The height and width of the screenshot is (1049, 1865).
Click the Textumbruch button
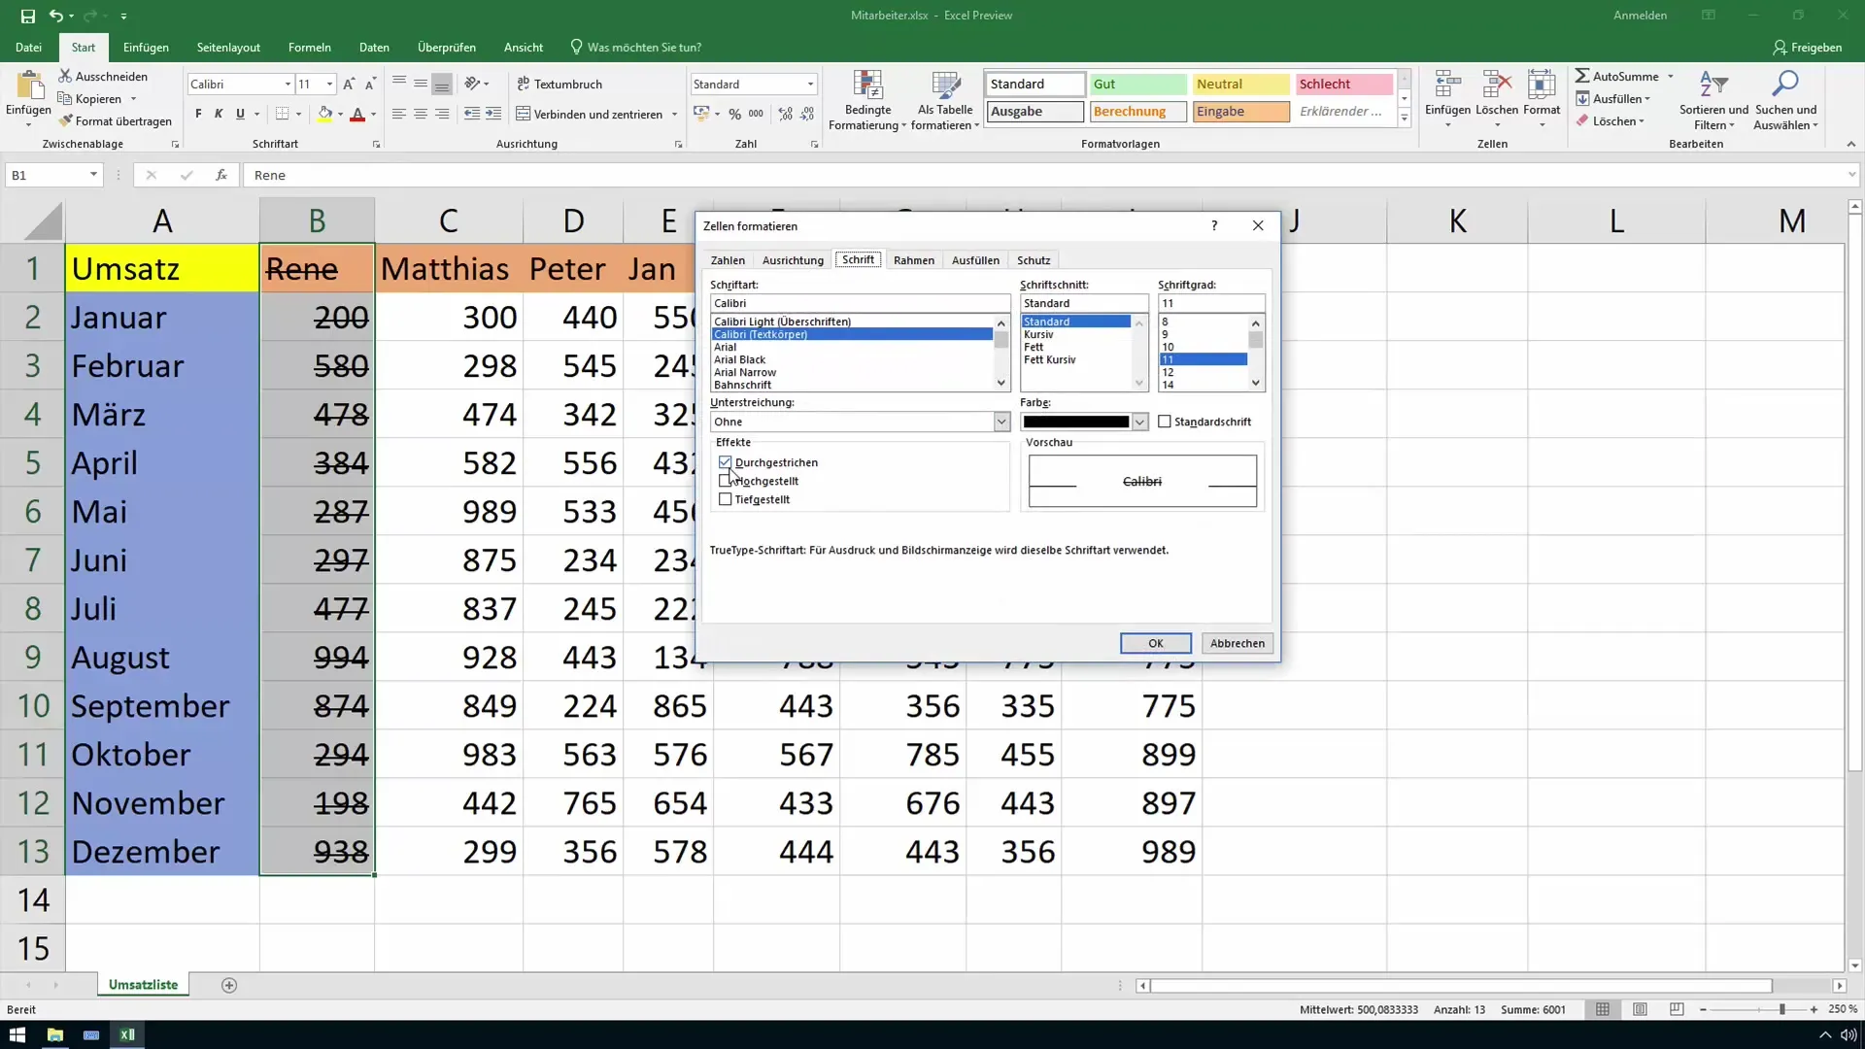pyautogui.click(x=559, y=85)
